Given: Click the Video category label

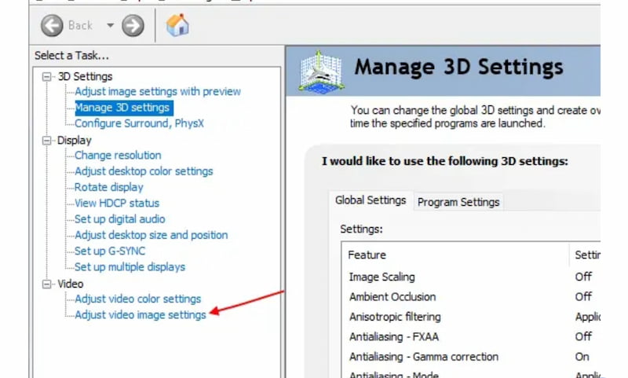Looking at the screenshot, I should click(71, 284).
